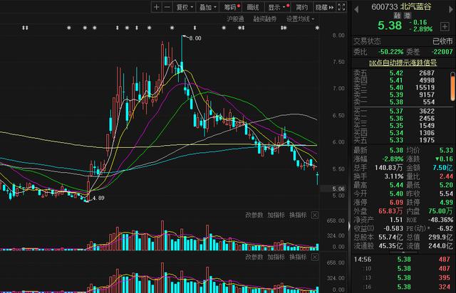Click the 8.00 high price label
Image resolution: width=456 pixels, height=293 pixels.
195,38
